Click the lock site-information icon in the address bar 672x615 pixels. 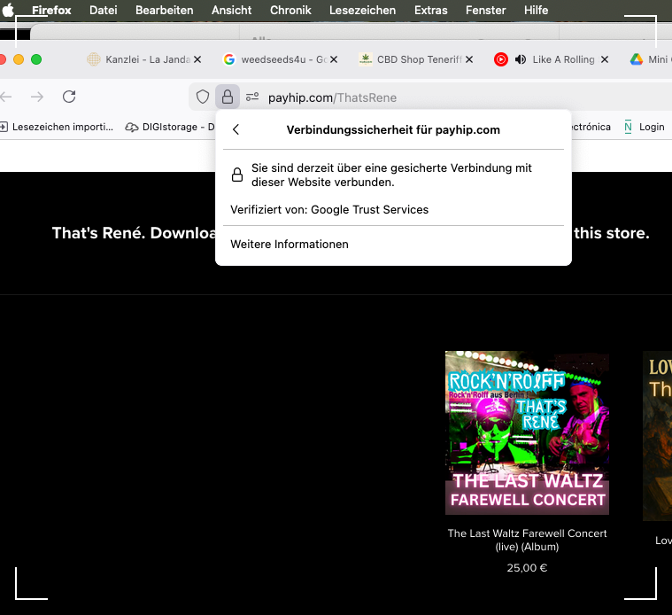tap(228, 97)
